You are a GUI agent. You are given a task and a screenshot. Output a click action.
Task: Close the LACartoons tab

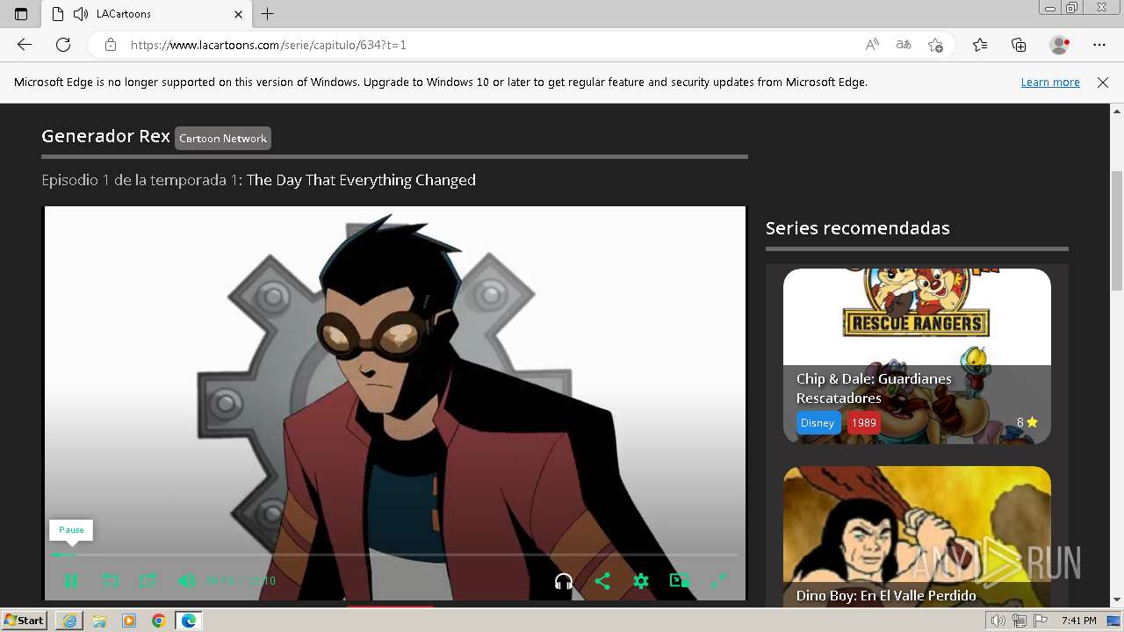coord(239,14)
